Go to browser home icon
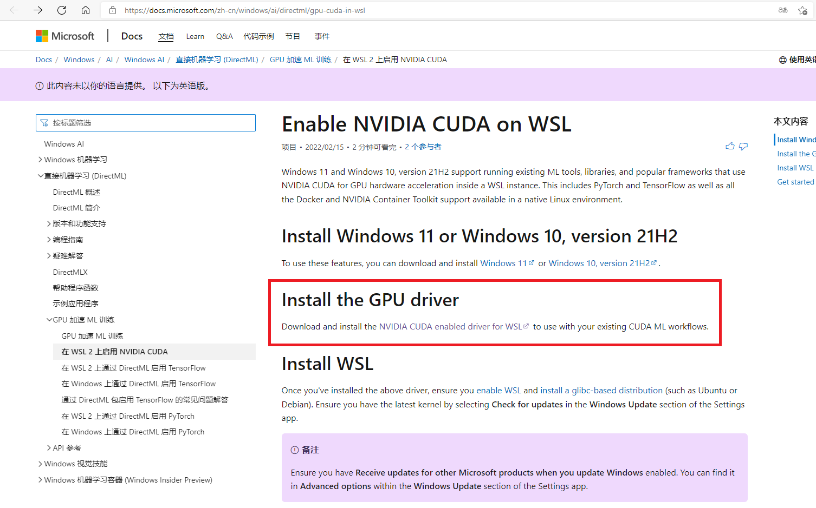This screenshot has height=508, width=816. pos(86,10)
